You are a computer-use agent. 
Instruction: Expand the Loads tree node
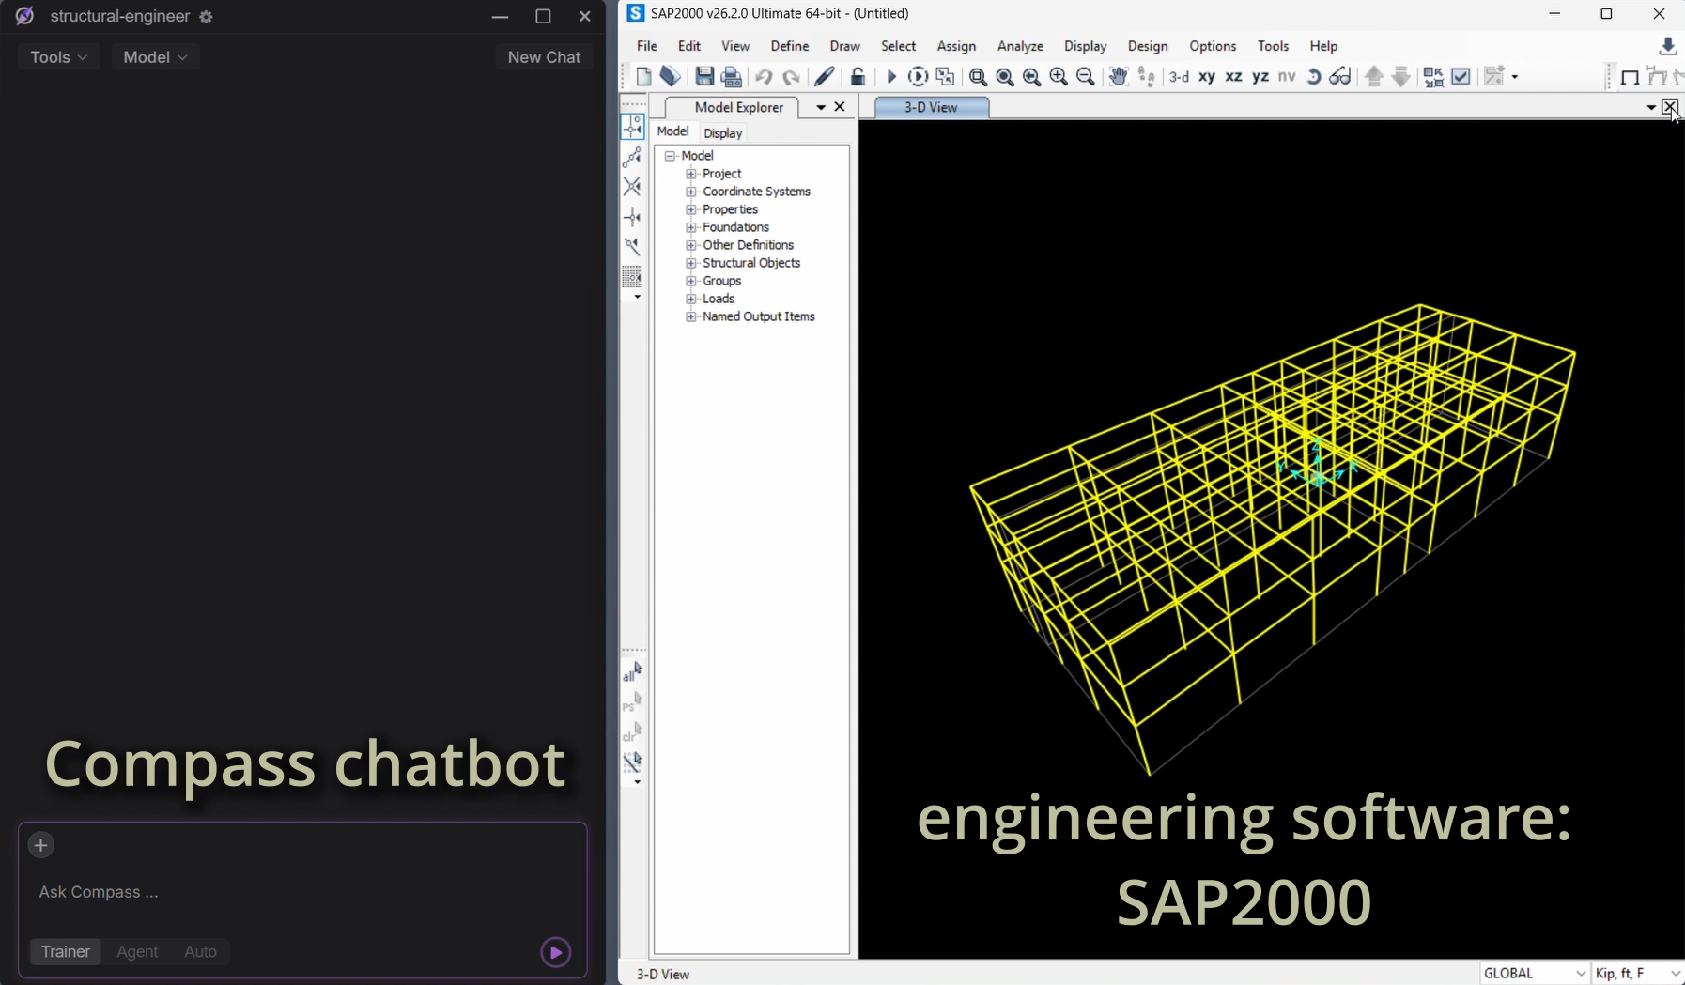coord(691,299)
